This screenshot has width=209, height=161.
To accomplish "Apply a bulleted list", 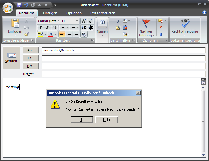I will click(62, 28).
